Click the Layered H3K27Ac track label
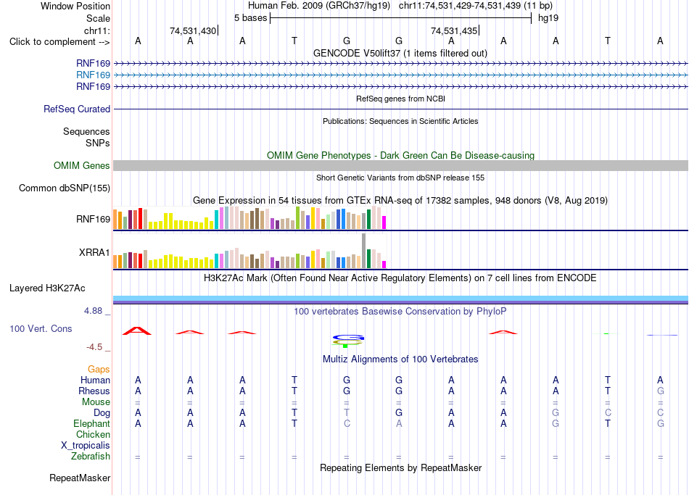This screenshot has width=689, height=495. (47, 288)
